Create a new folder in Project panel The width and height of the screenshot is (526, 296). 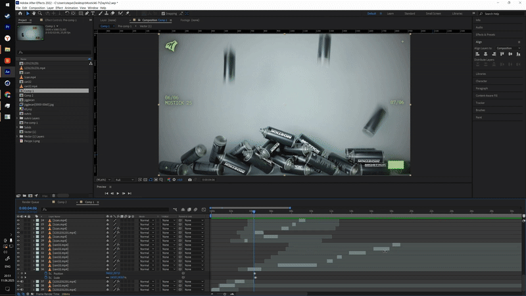24,195
